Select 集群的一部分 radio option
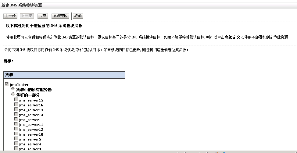Viewport: 297px width, 153px height. pyautogui.click(x=13, y=94)
